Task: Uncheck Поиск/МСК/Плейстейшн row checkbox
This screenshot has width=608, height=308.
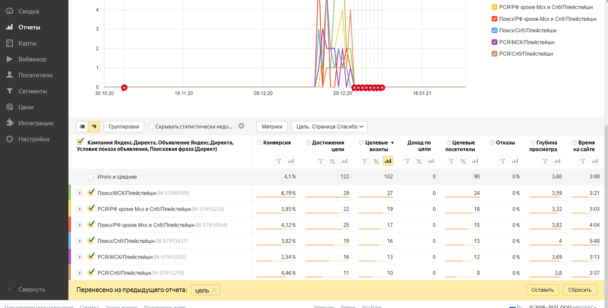Action: click(x=91, y=192)
